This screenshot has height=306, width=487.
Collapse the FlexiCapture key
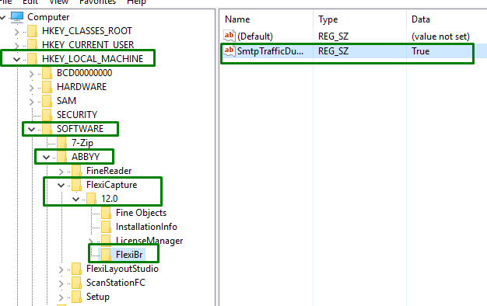pos(61,185)
